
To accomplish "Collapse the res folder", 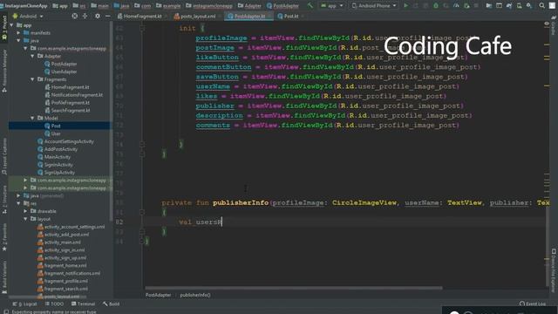I will click(x=18, y=203).
